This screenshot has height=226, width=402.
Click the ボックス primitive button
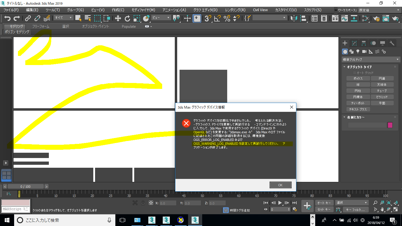[x=358, y=79]
